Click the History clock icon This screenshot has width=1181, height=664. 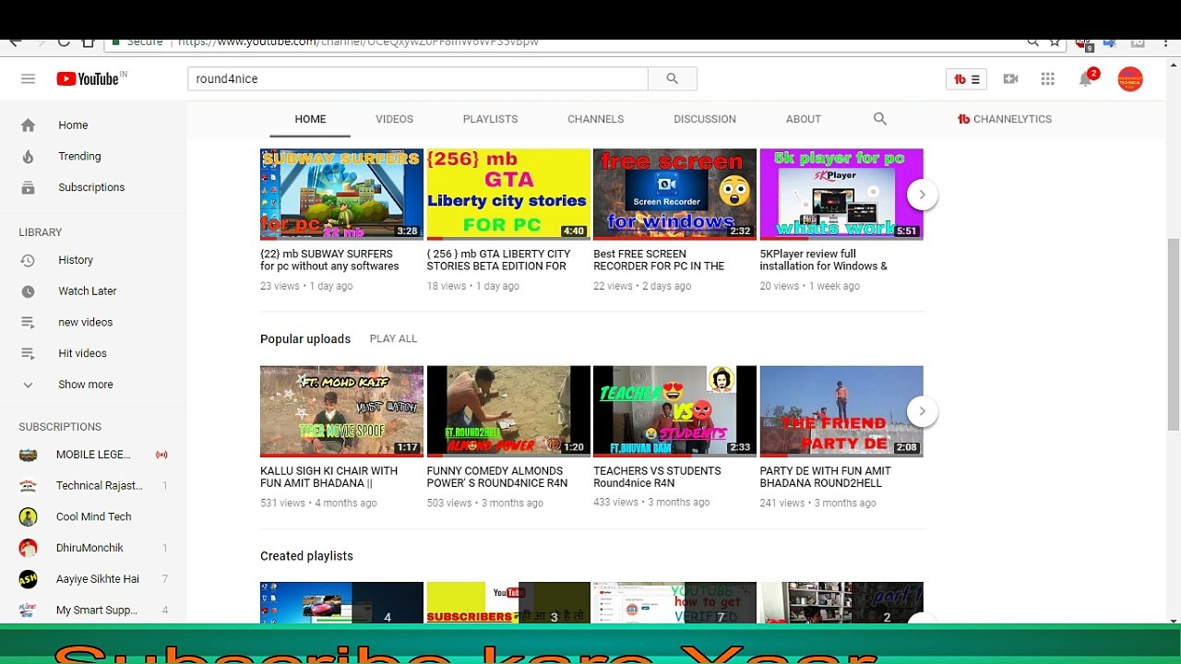tap(28, 260)
